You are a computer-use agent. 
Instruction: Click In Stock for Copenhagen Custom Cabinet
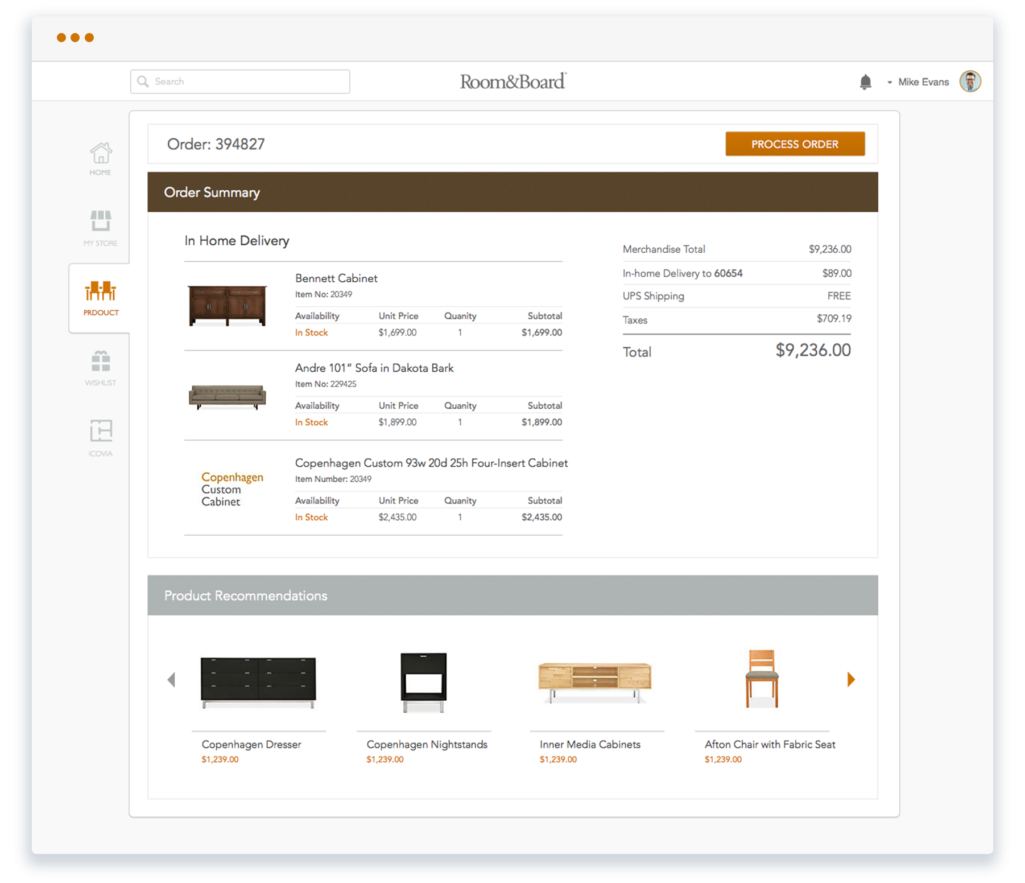pyautogui.click(x=311, y=518)
